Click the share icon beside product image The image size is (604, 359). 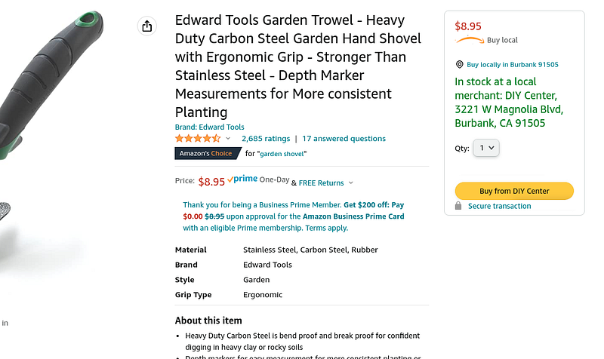click(147, 26)
